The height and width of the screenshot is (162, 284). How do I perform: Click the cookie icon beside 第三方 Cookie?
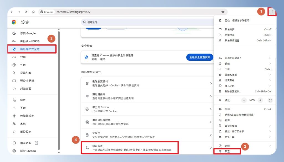87,109
